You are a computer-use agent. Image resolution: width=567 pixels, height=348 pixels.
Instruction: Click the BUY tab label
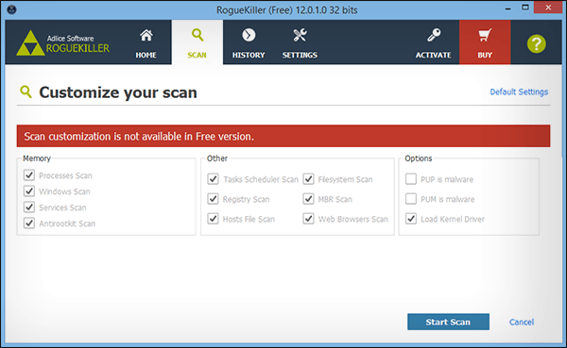(x=485, y=55)
